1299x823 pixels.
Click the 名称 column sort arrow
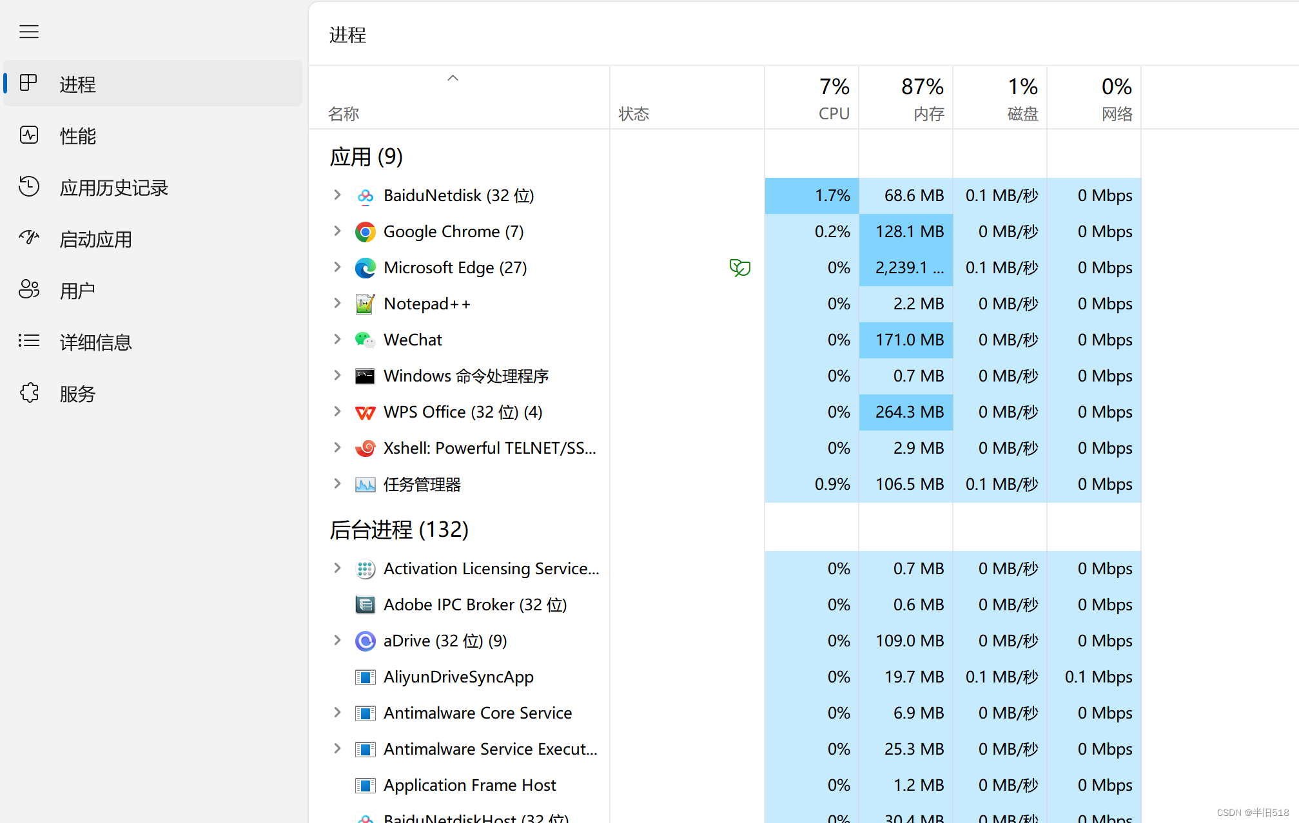coord(453,78)
